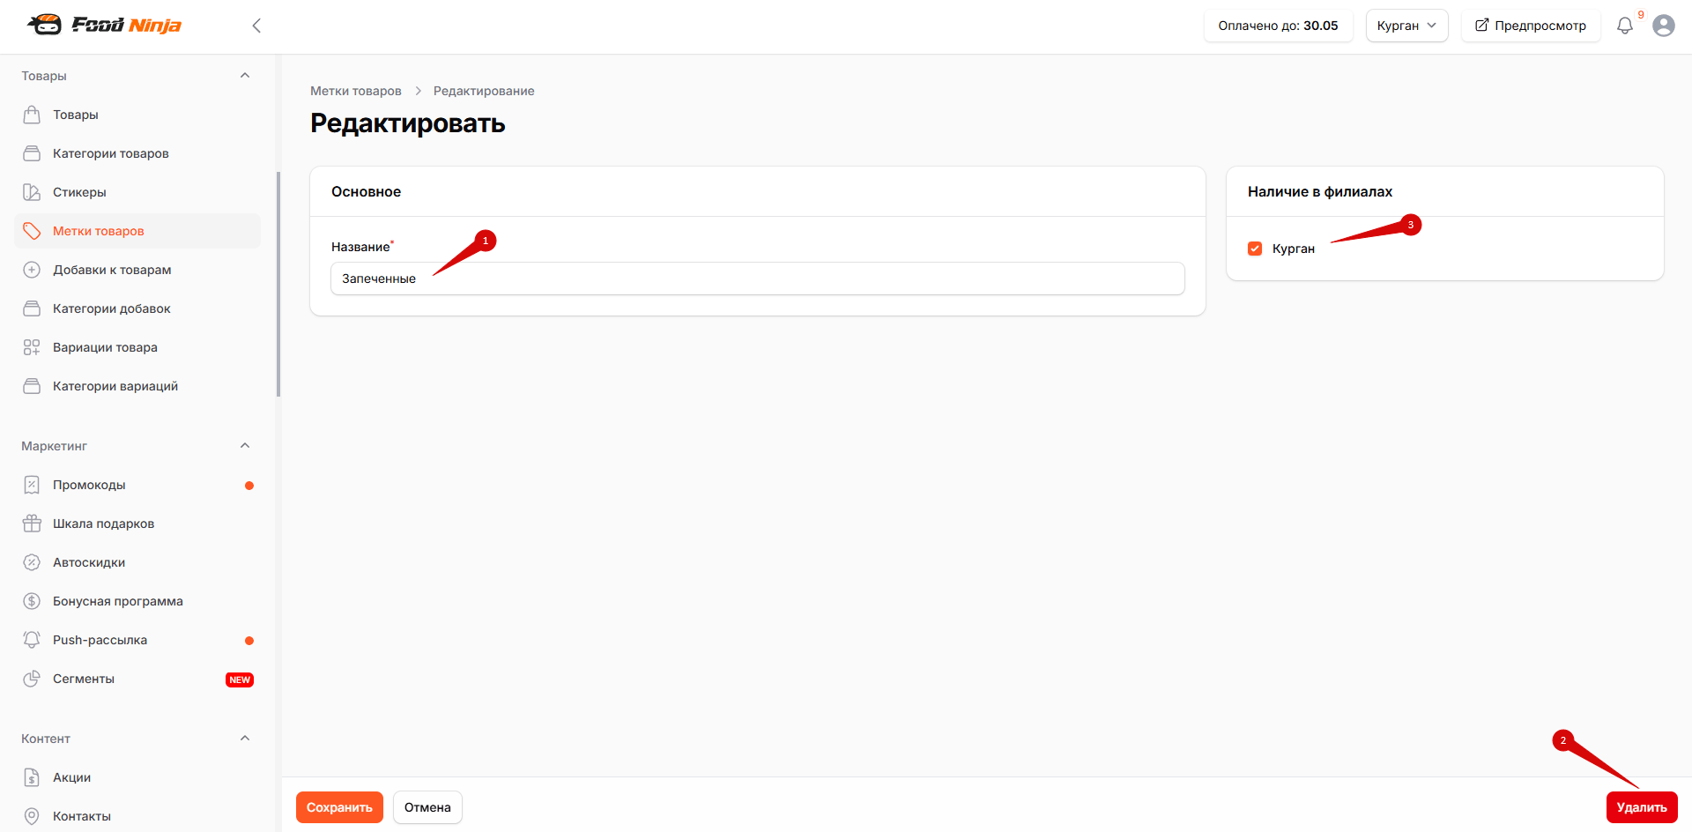Open Категории товаров menu item
Screen dimensions: 1692x832
(137, 153)
